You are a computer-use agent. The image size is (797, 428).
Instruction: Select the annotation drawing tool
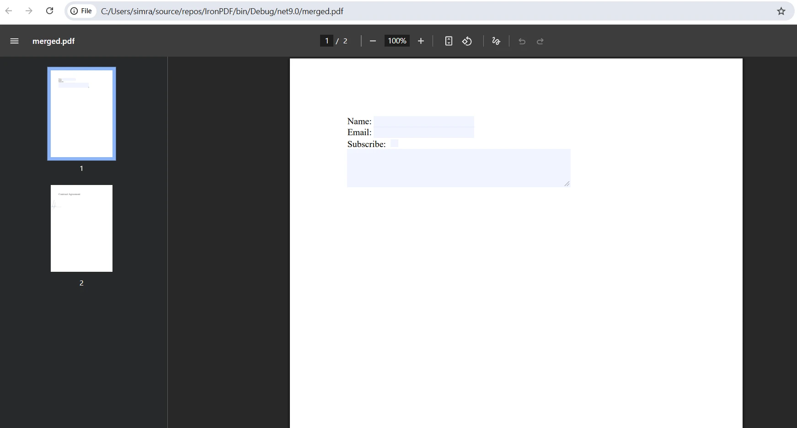pyautogui.click(x=497, y=41)
